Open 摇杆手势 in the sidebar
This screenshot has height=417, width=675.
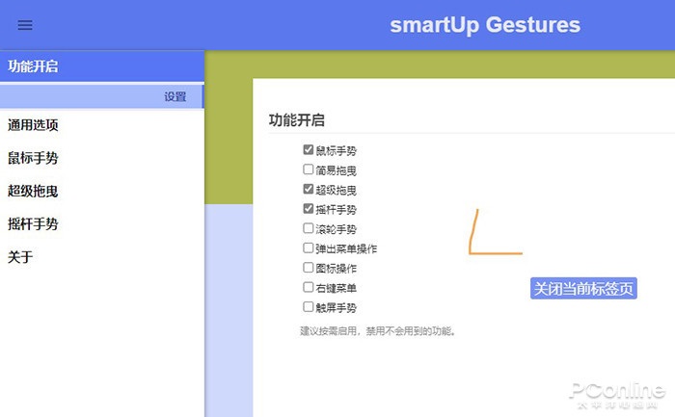click(x=33, y=224)
